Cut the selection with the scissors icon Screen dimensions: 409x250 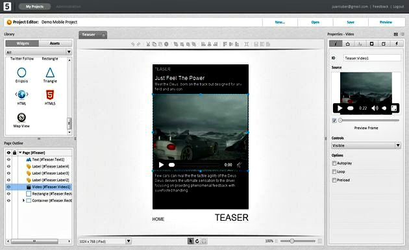point(148,44)
